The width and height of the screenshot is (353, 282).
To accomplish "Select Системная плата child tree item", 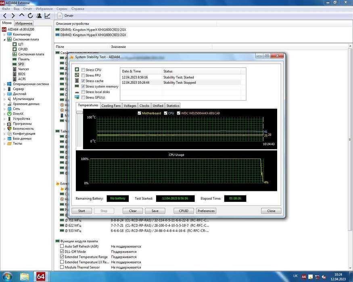I will tap(31, 54).
